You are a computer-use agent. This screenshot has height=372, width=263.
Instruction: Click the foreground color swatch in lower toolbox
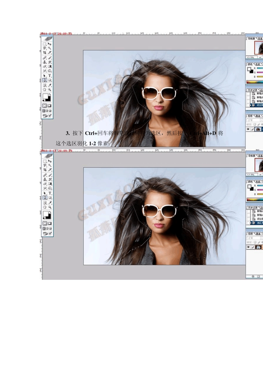pyautogui.click(x=45, y=214)
